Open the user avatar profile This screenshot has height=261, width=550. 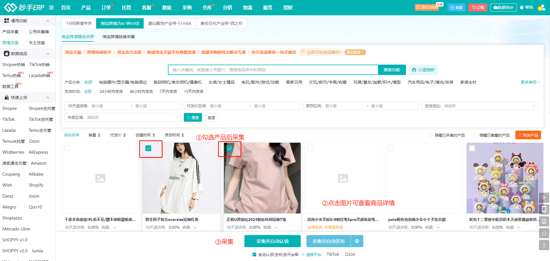tap(542, 7)
